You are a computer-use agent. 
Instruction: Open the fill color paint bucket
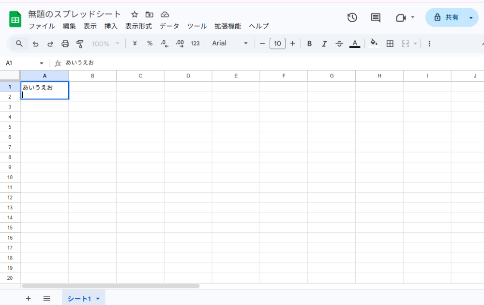click(374, 44)
